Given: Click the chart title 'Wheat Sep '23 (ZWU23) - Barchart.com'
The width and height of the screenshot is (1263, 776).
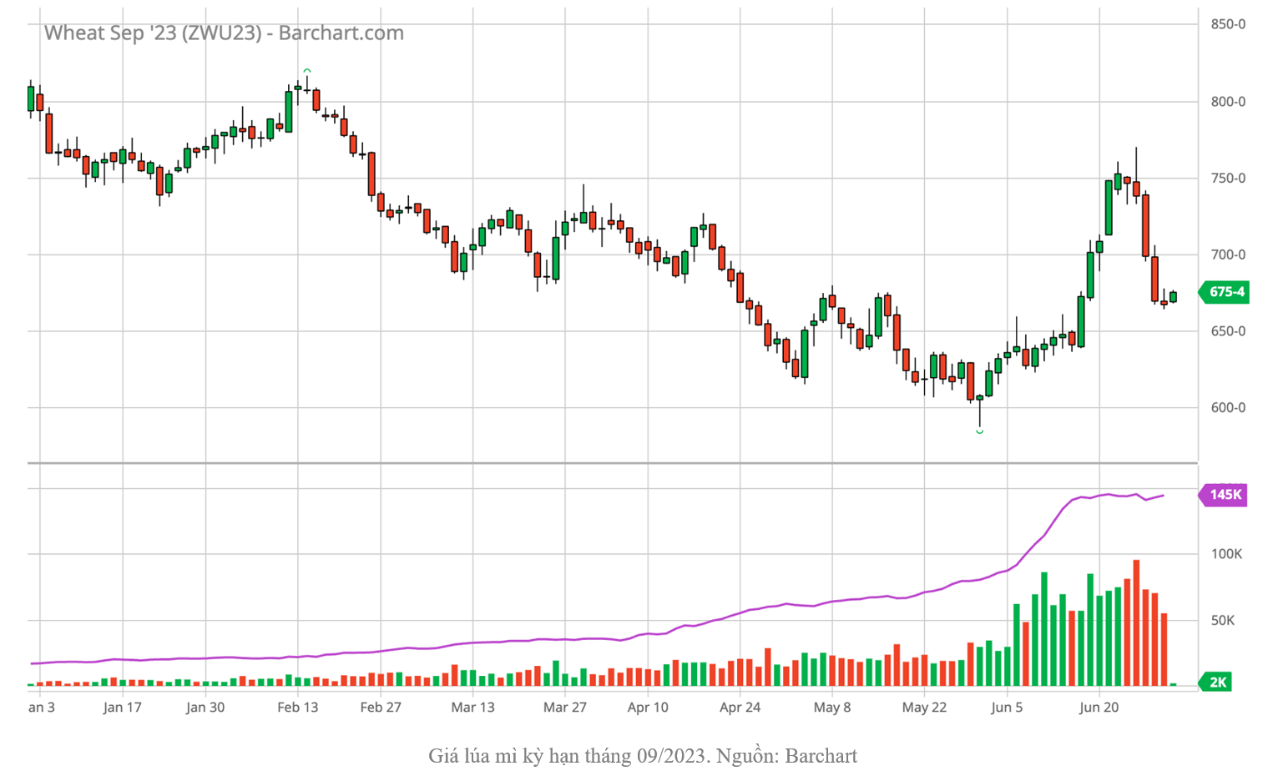Looking at the screenshot, I should click(224, 33).
